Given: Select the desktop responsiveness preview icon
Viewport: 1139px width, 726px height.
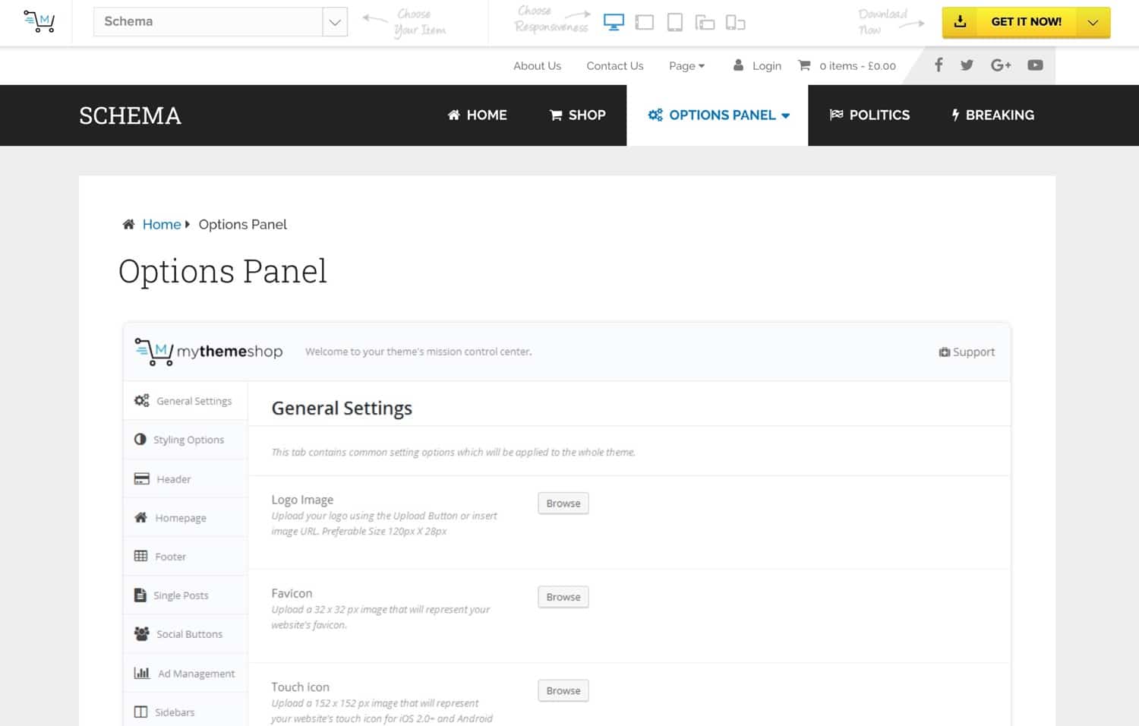Looking at the screenshot, I should click(613, 22).
